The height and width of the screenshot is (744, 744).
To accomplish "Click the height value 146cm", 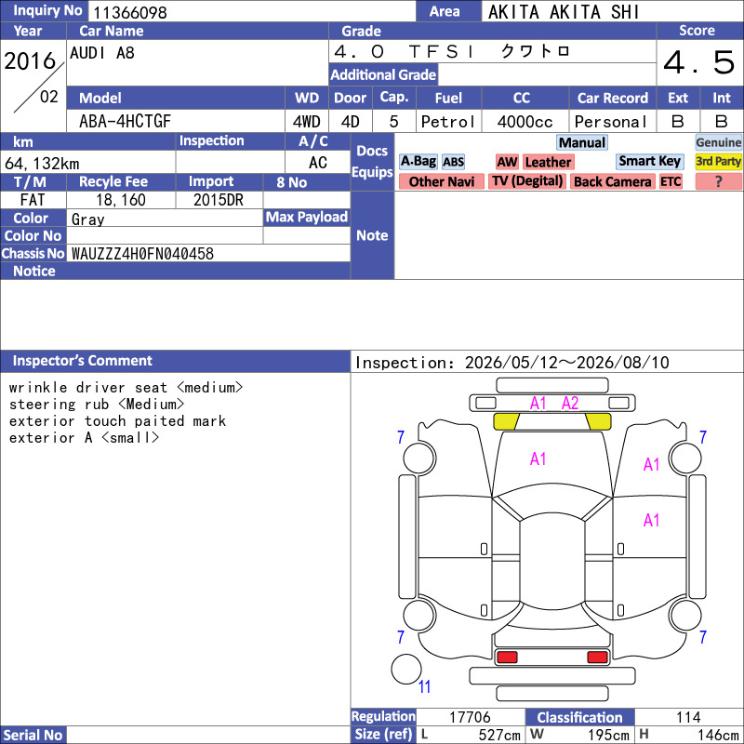I will tap(717, 735).
